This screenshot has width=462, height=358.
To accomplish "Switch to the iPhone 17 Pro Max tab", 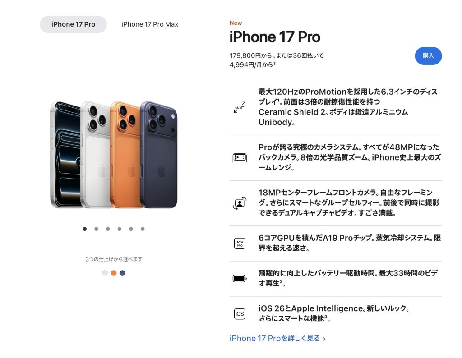I will [x=150, y=24].
